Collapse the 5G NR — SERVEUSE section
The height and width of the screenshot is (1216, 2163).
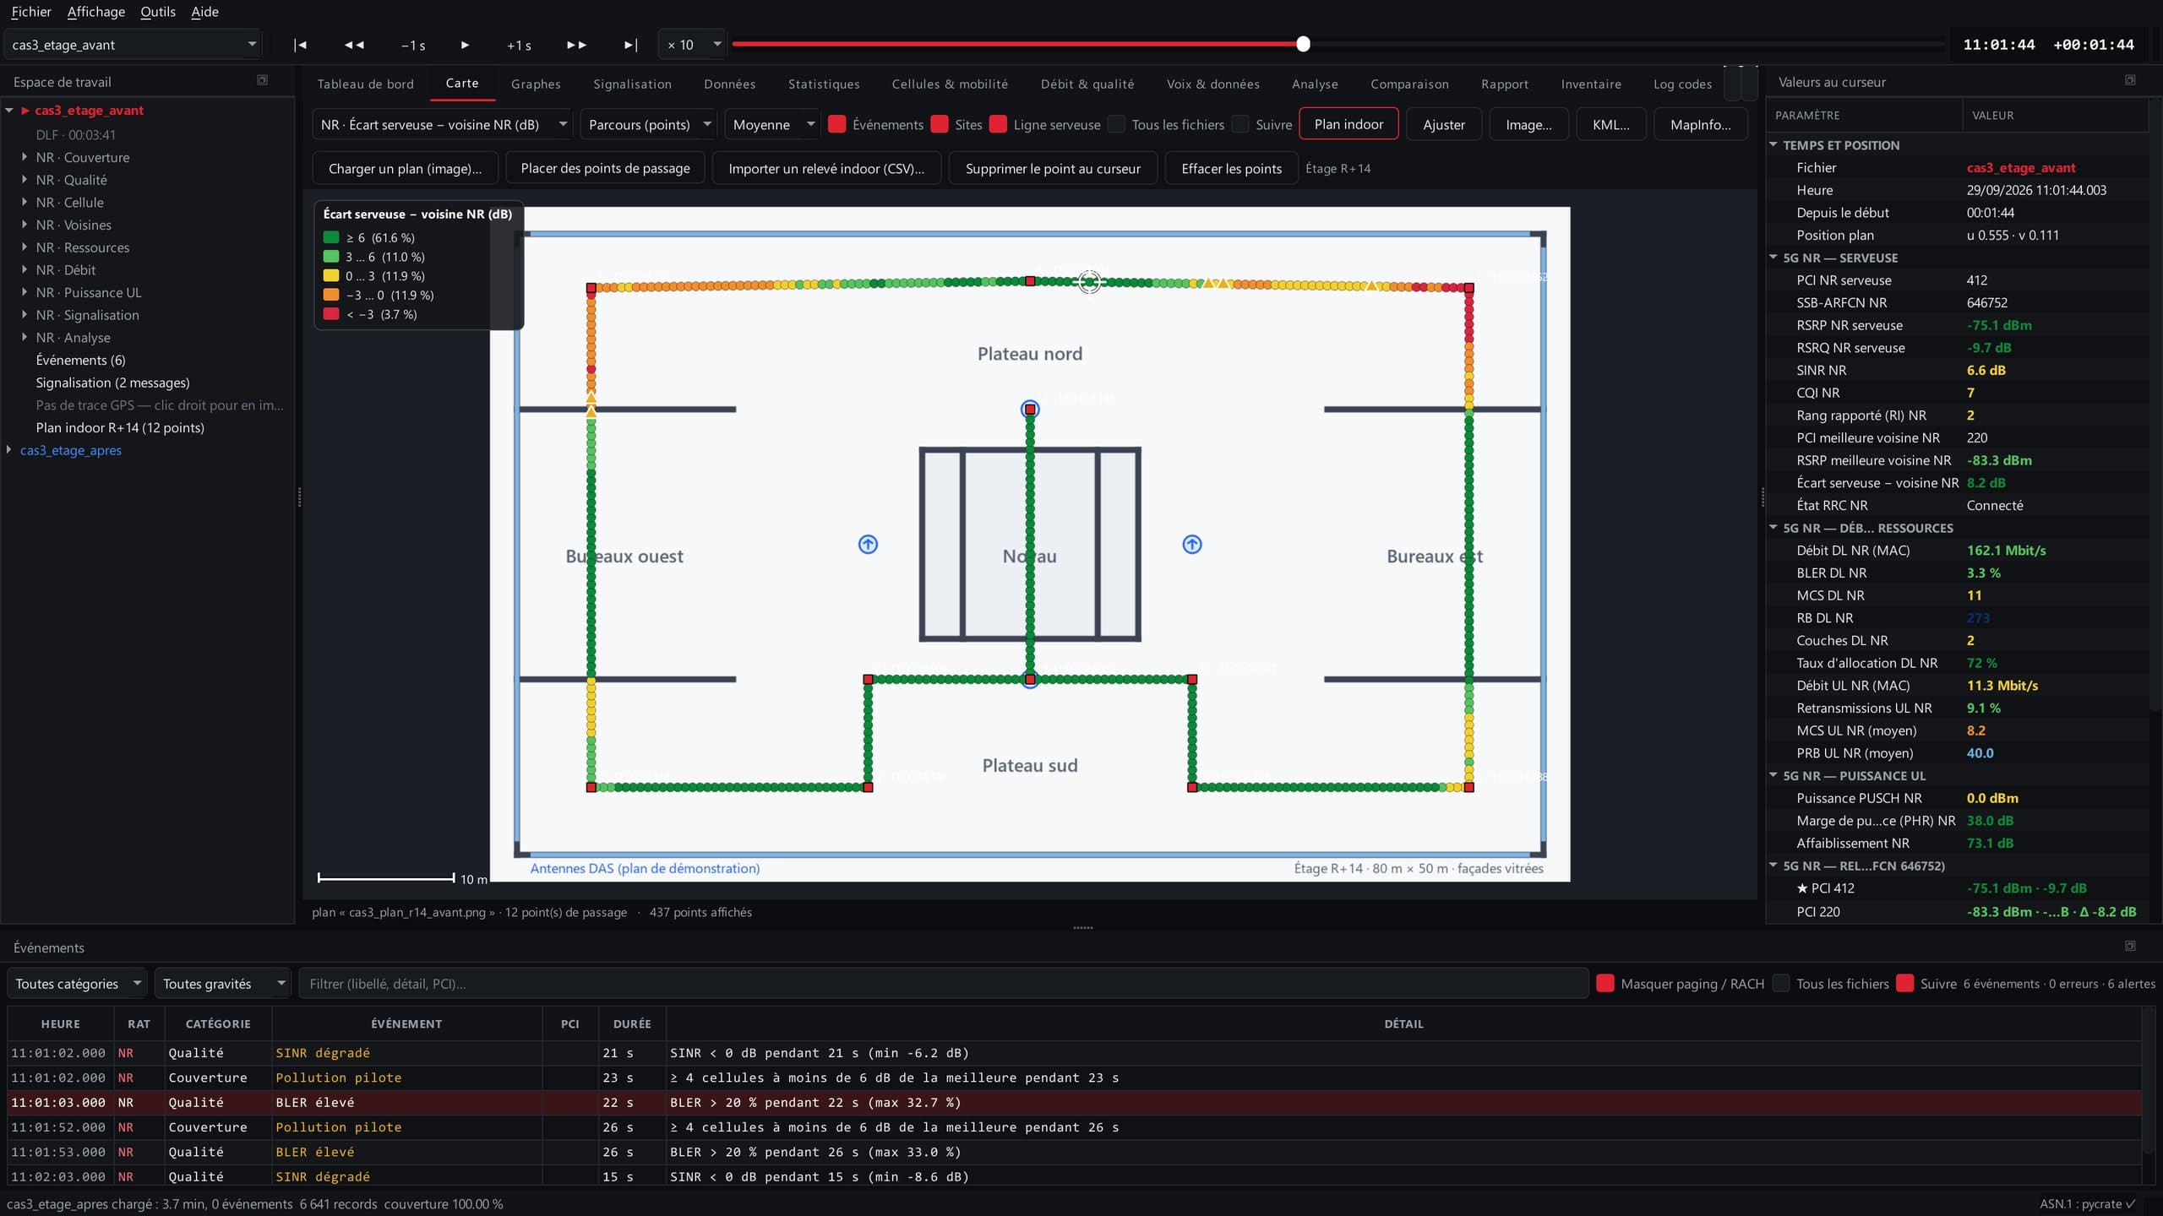(1773, 258)
